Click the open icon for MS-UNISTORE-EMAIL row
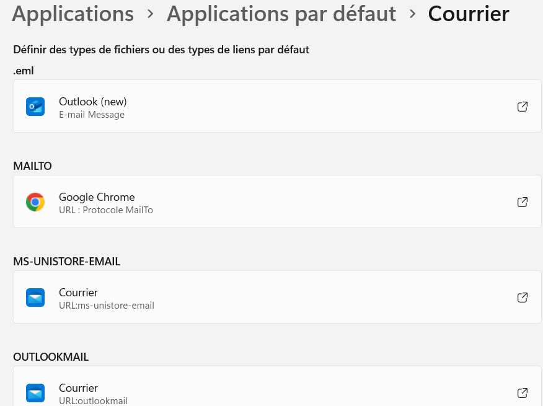The width and height of the screenshot is (543, 406). [522, 298]
